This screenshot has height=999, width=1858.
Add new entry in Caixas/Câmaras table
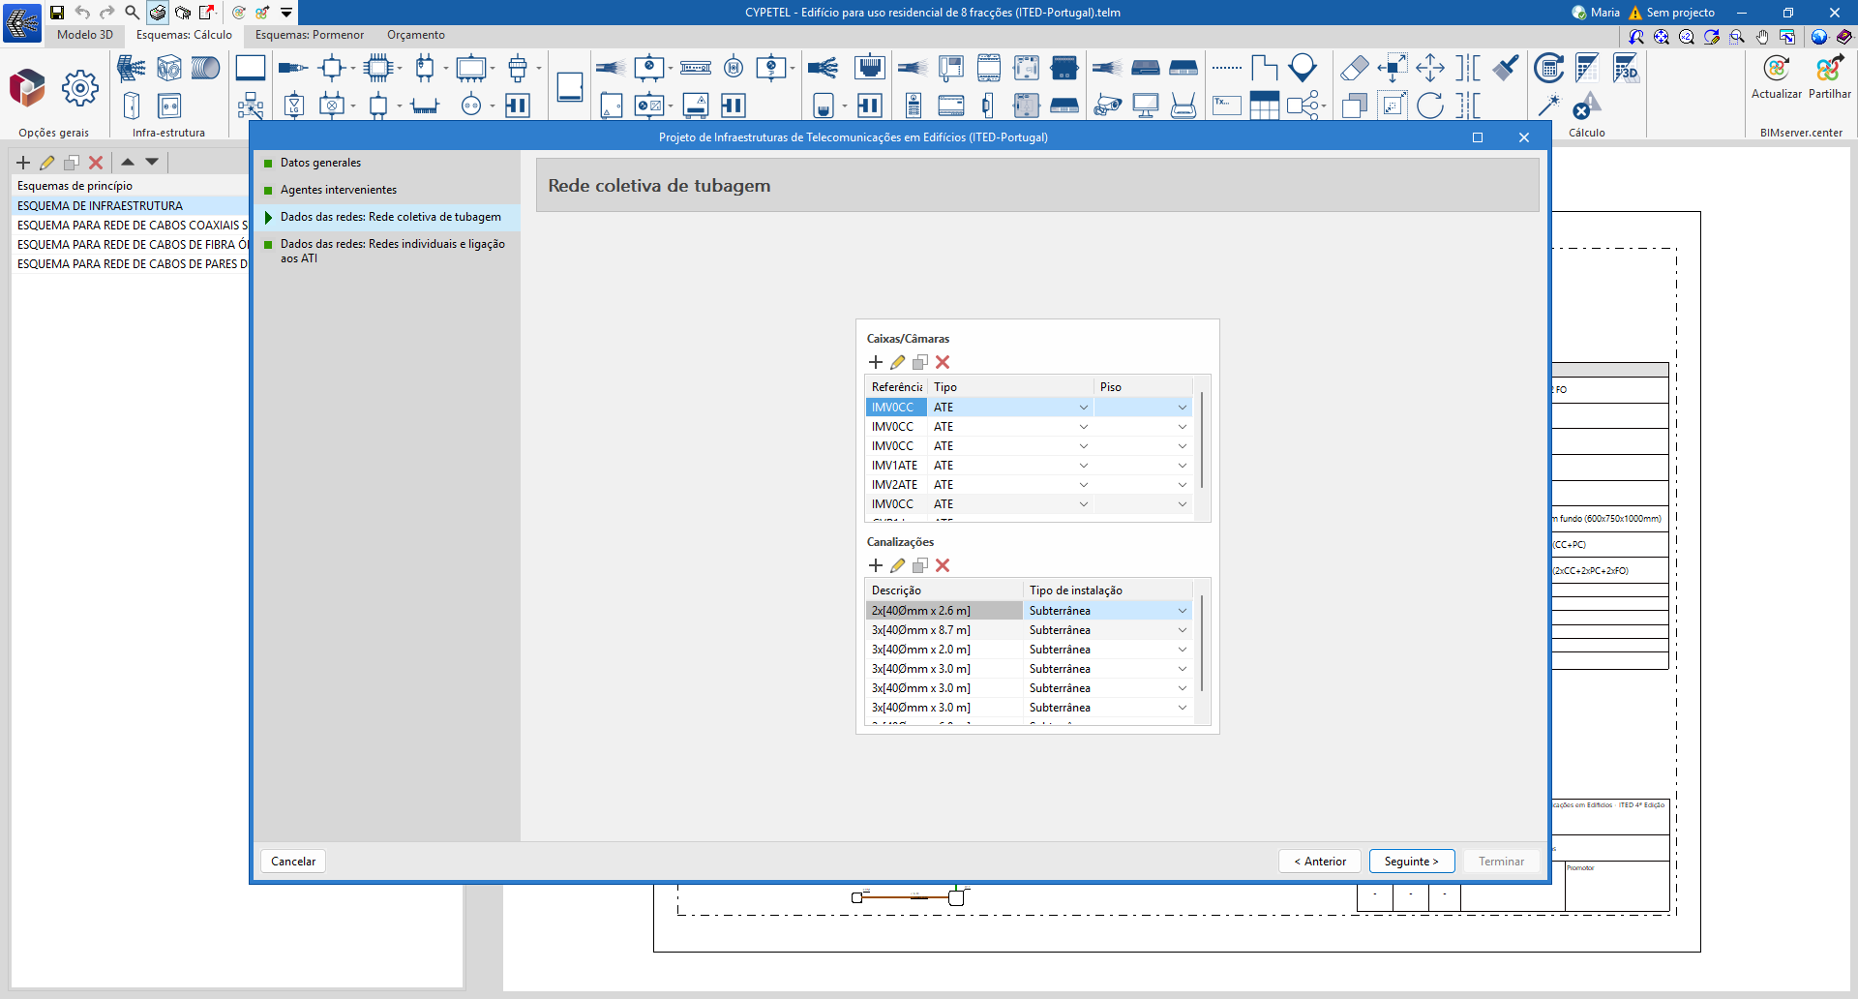[876, 362]
